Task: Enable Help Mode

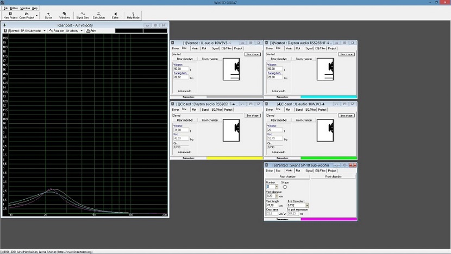Action: [133, 15]
